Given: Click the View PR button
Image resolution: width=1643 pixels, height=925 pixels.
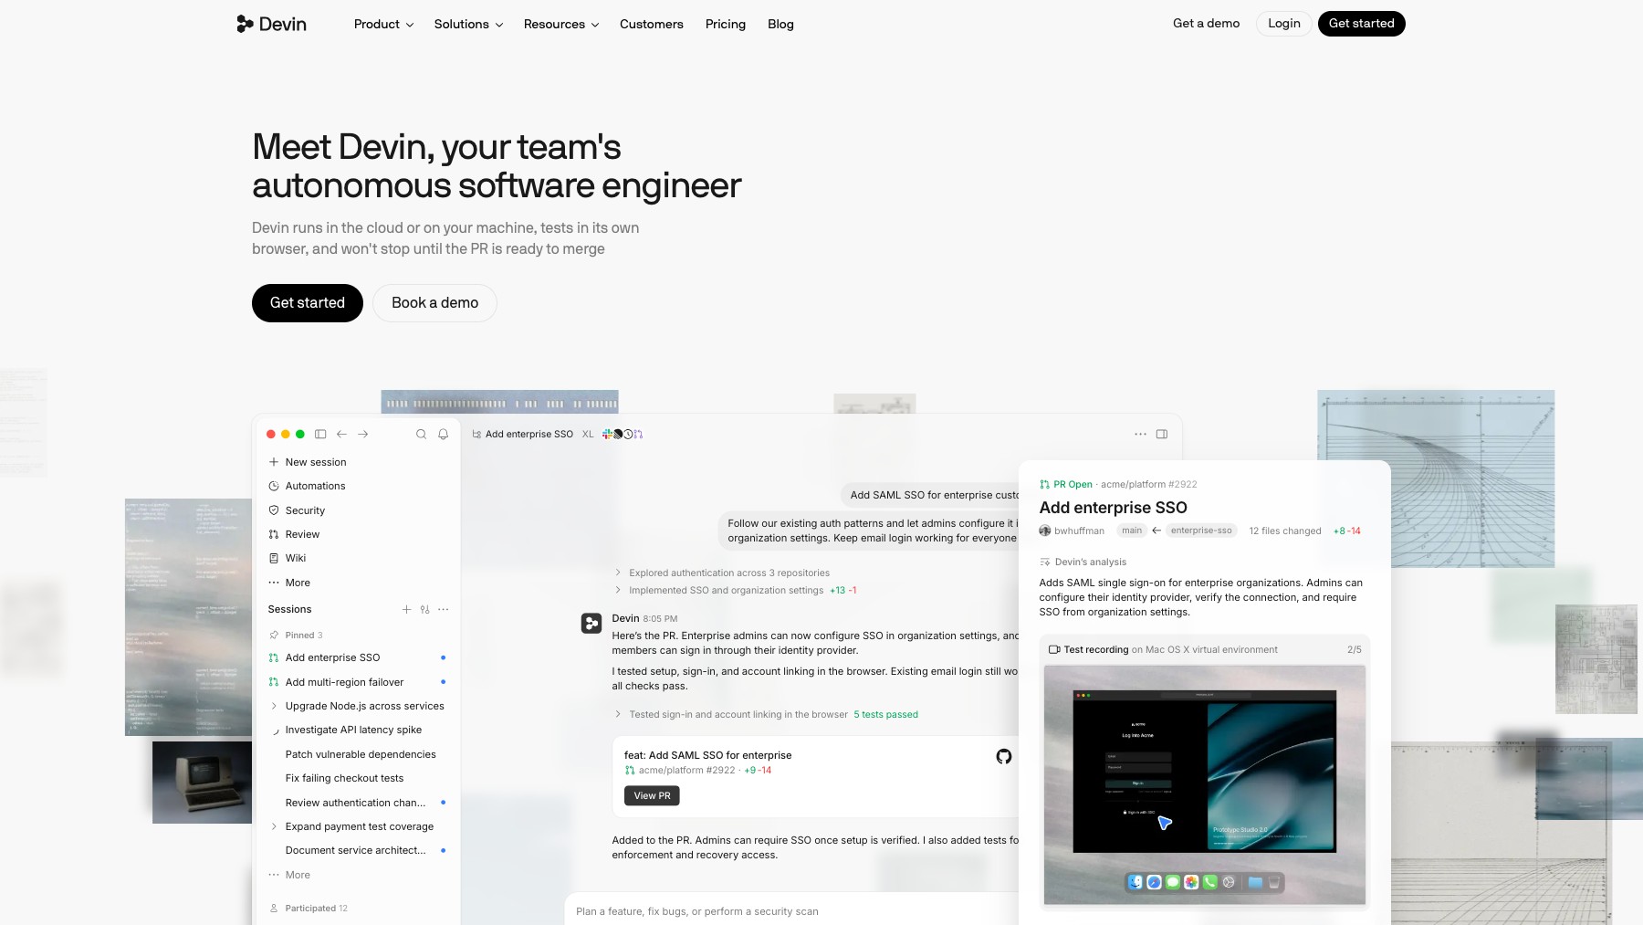Looking at the screenshot, I should 652,796.
